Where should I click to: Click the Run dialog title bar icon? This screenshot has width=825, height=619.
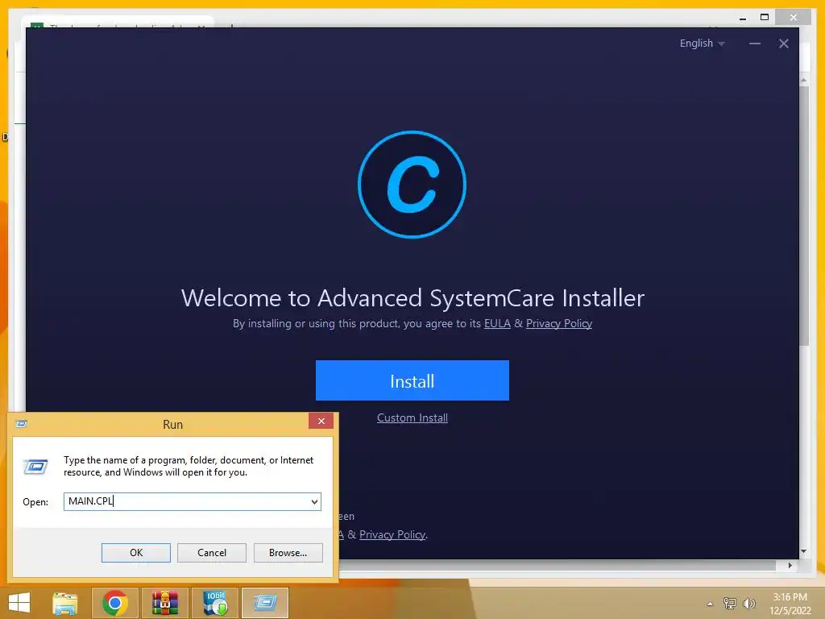[21, 424]
